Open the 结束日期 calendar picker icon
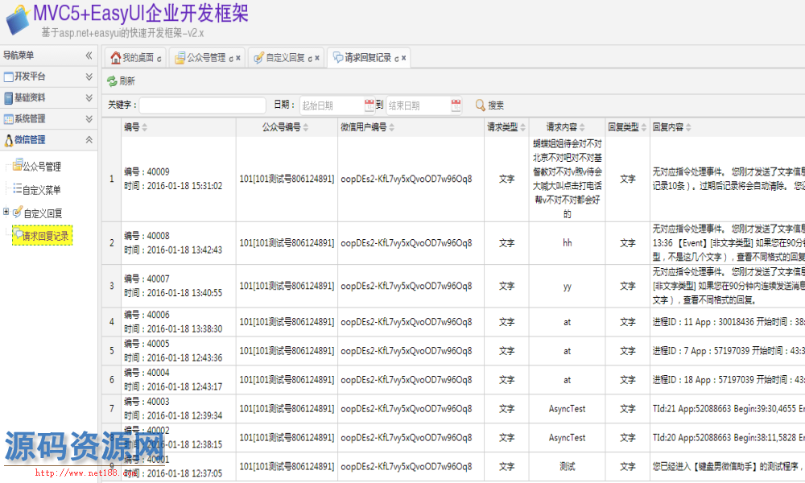The height and width of the screenshot is (483, 805). [456, 105]
